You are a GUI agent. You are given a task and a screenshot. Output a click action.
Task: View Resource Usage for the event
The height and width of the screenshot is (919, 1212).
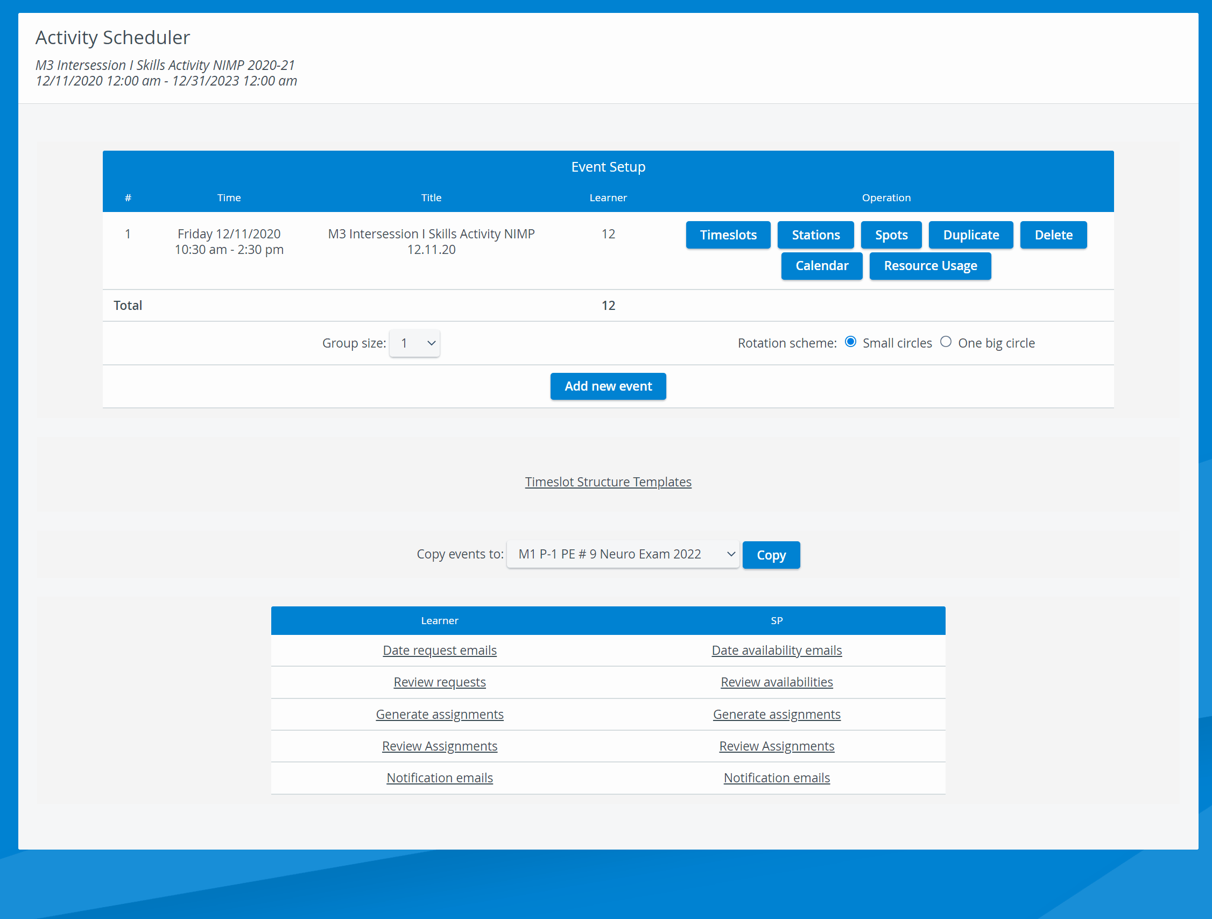pyautogui.click(x=930, y=266)
